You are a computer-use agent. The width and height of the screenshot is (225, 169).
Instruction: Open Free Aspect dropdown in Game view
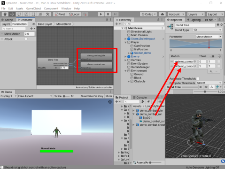(x=35, y=96)
